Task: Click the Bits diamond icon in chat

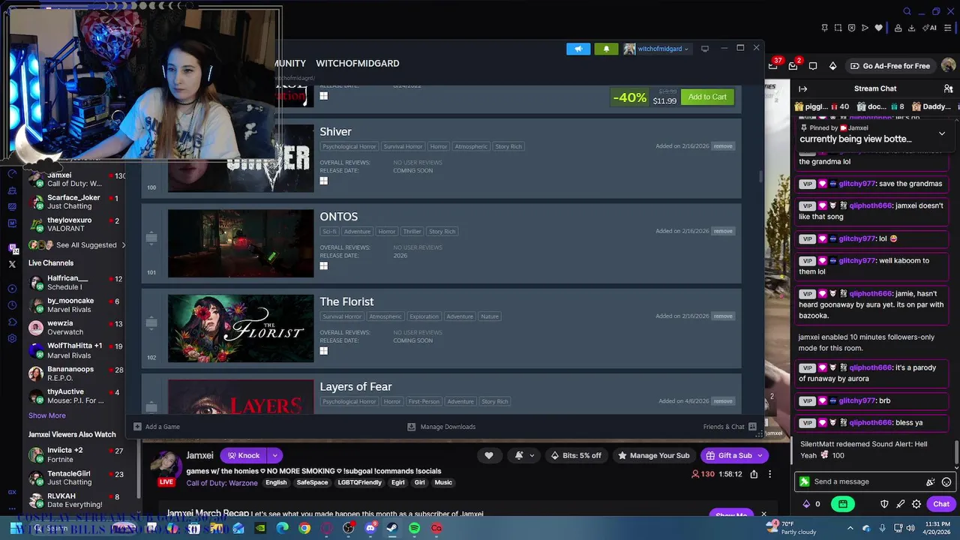Action: 806,504
